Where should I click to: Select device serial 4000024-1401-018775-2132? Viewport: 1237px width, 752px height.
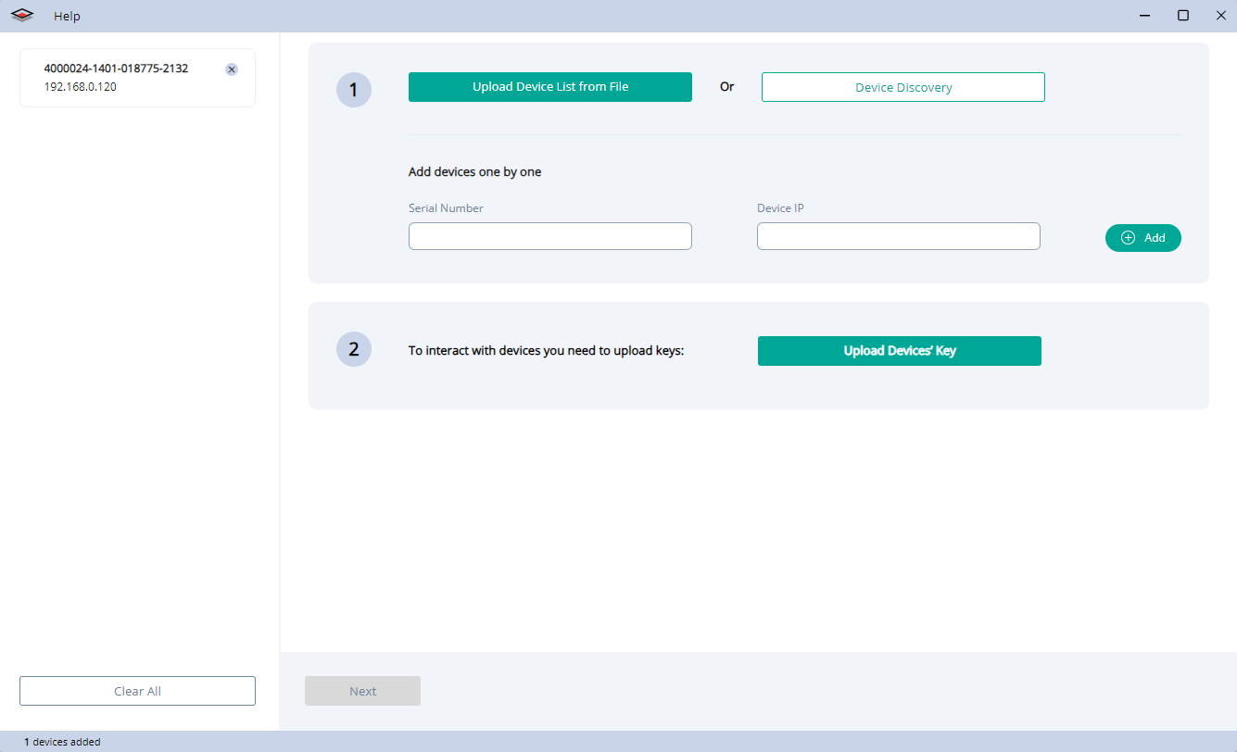[116, 69]
